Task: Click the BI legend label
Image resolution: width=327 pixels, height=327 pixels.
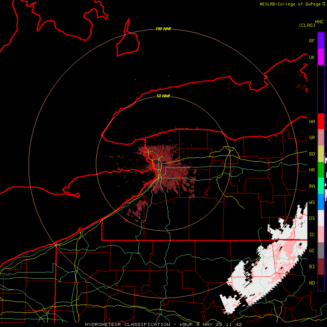Action: click(312, 267)
